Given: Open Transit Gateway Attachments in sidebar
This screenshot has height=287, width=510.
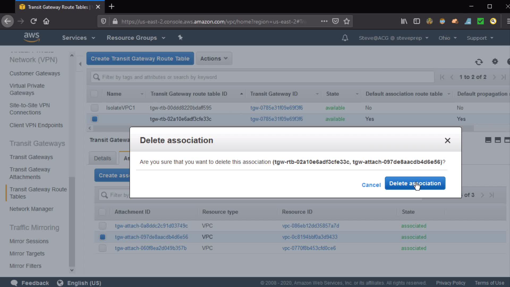Looking at the screenshot, I should click(30, 173).
